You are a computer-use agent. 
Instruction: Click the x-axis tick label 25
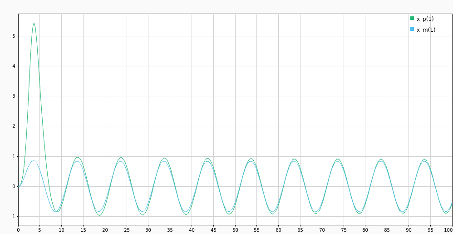click(x=127, y=230)
